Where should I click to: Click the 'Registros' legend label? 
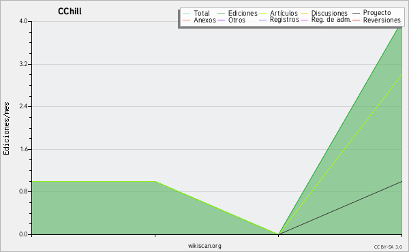[x=284, y=20]
